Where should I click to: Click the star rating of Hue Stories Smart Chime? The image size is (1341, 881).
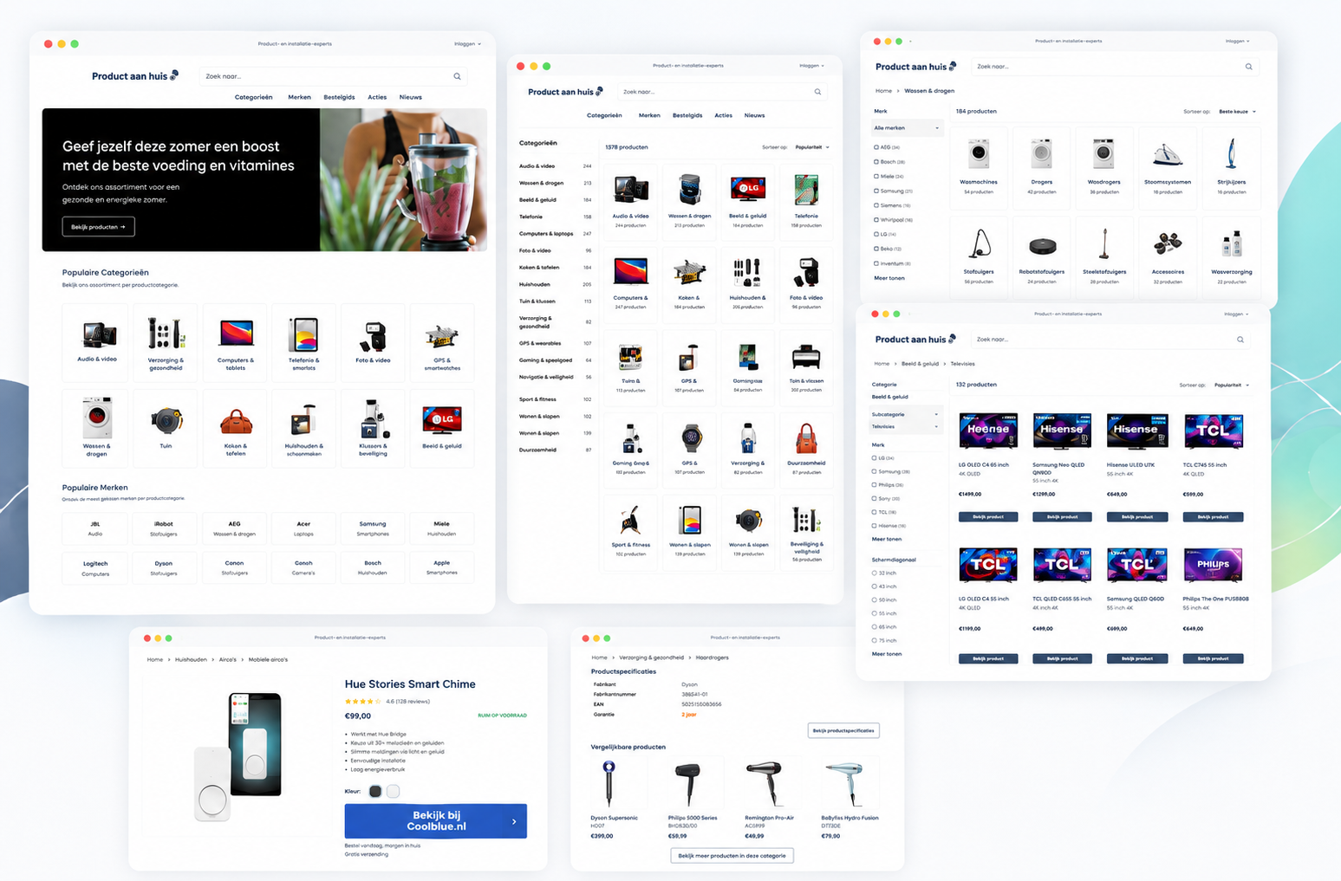(362, 702)
